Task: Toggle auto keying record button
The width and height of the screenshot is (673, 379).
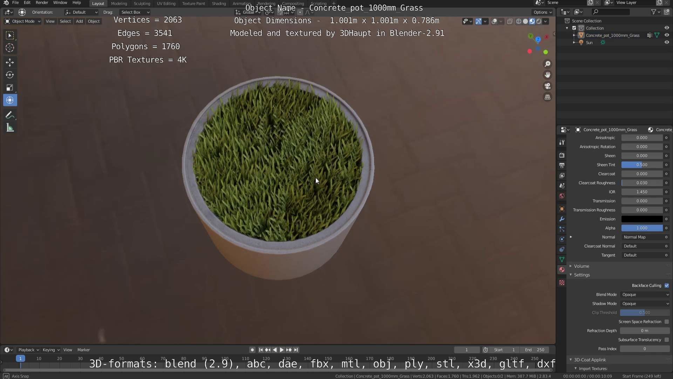Action: pyautogui.click(x=252, y=350)
